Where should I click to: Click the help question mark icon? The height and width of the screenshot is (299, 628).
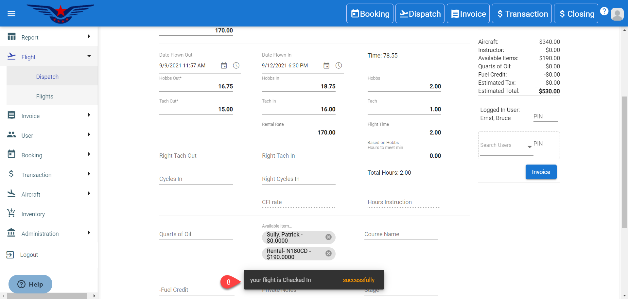(604, 11)
